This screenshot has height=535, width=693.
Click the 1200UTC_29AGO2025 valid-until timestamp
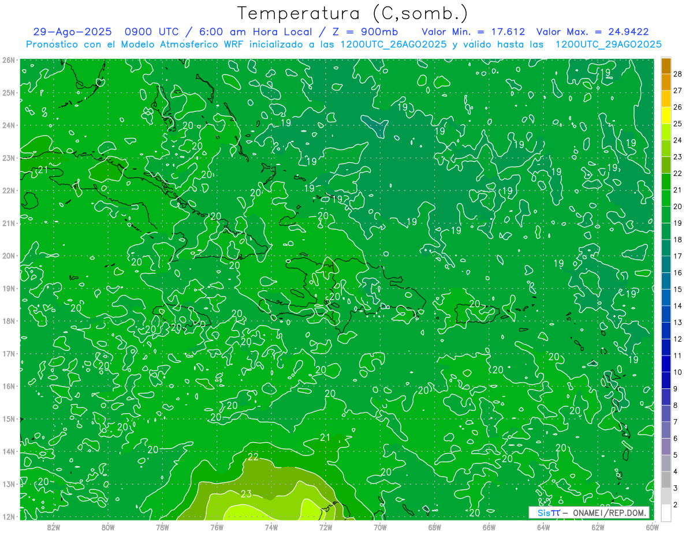(608, 44)
